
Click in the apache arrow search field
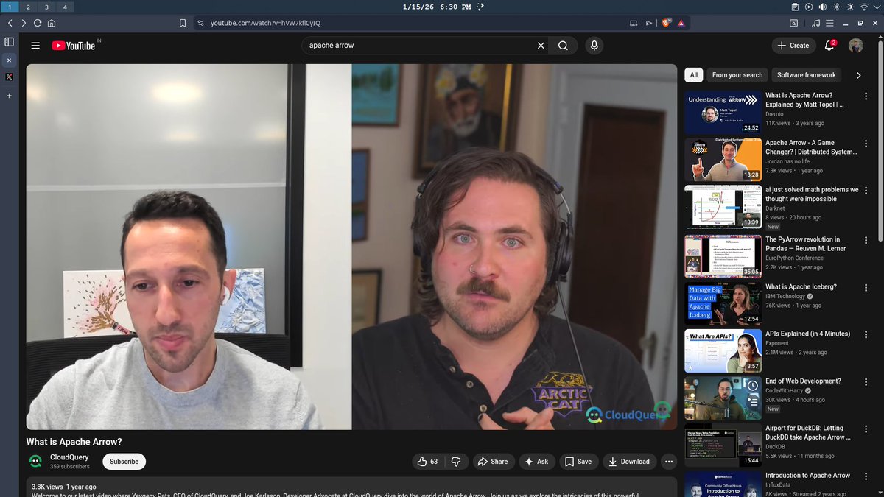click(418, 46)
